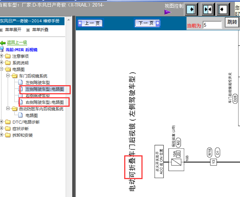
Task: Click the folder icon of 自动防眩车内后视镜系统
Action: pyautogui.click(x=14, y=109)
